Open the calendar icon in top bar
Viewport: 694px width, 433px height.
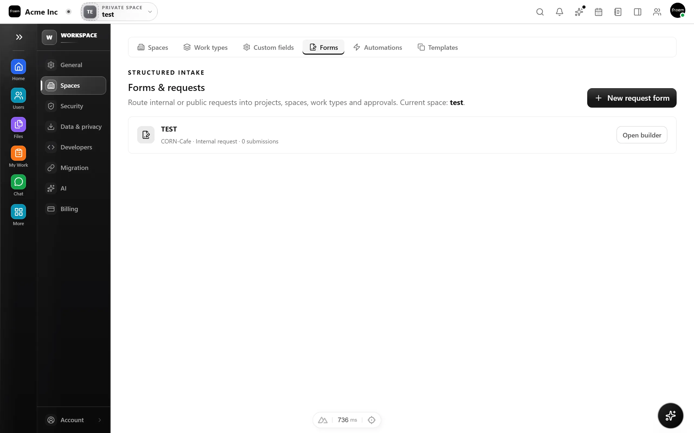click(x=598, y=12)
